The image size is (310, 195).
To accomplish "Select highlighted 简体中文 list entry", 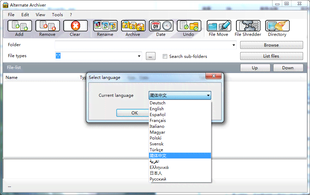I will coord(180,156).
